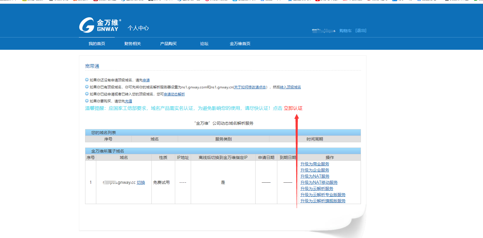Viewport: 483px width, 238px height.
Task: Click “金万维”公司动态域名解析服务 title
Action: pyautogui.click(x=224, y=123)
